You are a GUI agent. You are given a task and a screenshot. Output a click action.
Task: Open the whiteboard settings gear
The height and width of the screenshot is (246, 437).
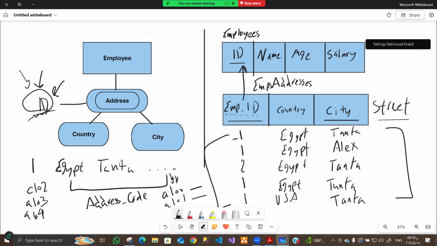431,15
